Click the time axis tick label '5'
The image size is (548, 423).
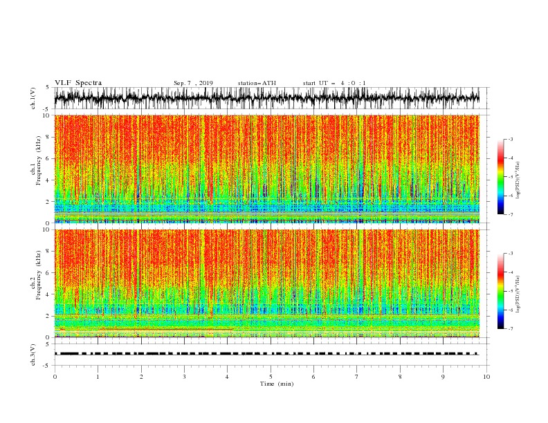point(271,377)
